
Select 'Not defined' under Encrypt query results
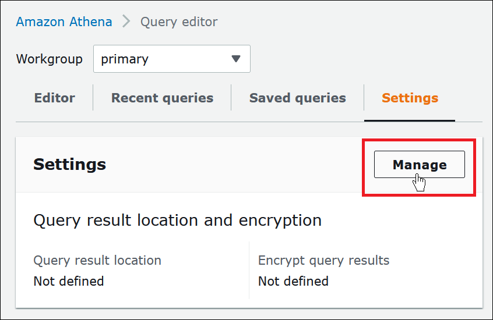293,281
